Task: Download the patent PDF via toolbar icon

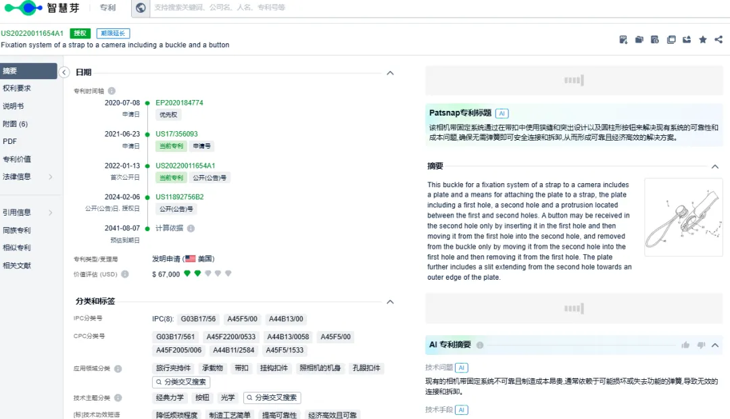Action: (x=623, y=40)
